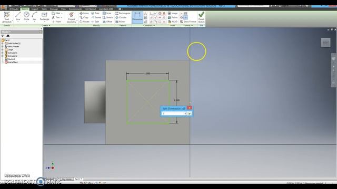Open the Tools tab
Viewport: 337px width, 189px height.
[x=44, y=9]
